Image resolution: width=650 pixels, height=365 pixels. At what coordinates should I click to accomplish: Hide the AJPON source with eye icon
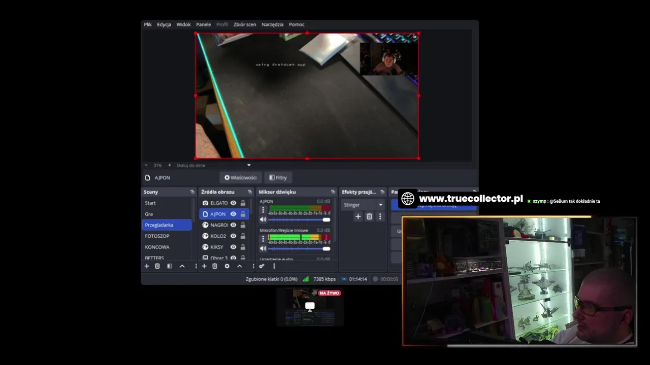[x=234, y=214]
